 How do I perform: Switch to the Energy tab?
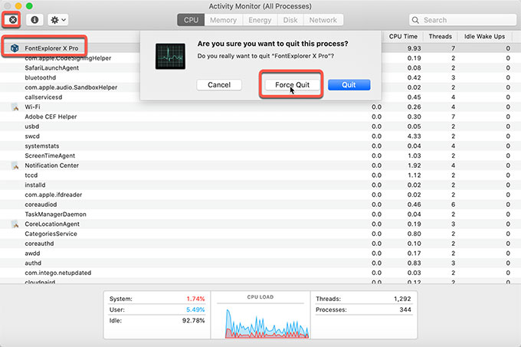tap(260, 20)
